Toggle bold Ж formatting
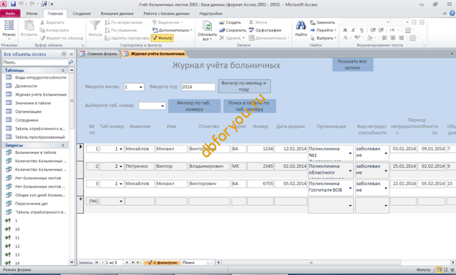 tap(345, 30)
